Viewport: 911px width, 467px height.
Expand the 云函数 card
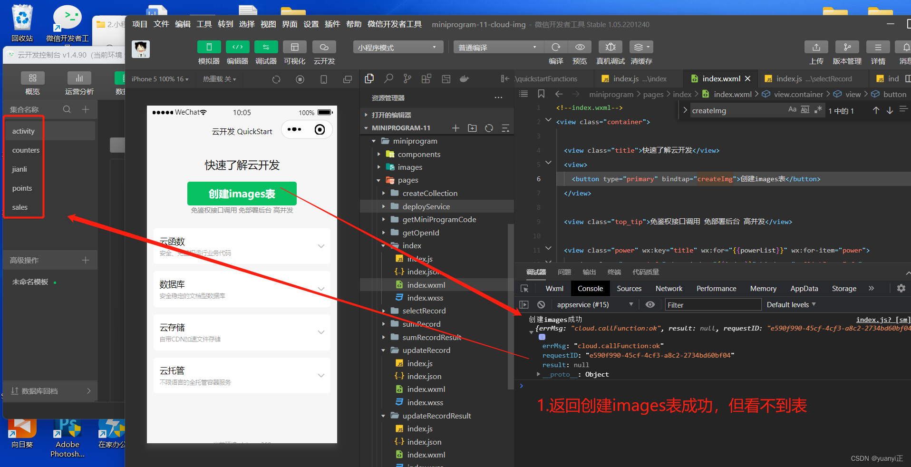coord(242,246)
